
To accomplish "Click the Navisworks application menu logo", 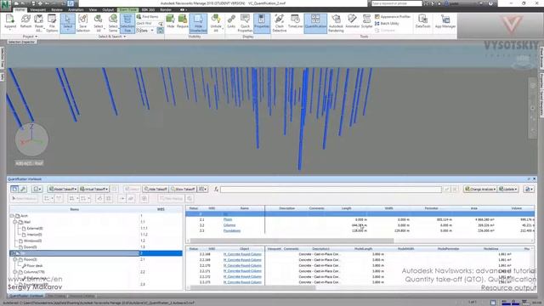I will click(x=6, y=5).
